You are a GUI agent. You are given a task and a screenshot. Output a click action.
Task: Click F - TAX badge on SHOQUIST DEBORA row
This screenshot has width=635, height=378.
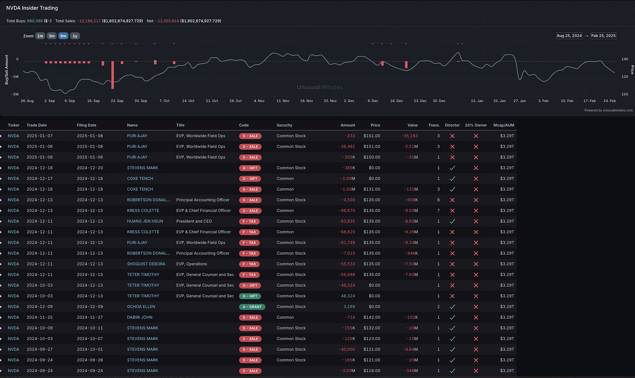(x=249, y=264)
